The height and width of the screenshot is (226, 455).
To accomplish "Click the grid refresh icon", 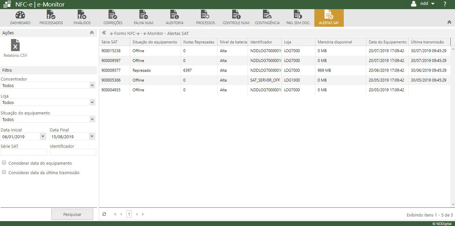I will (x=104, y=214).
